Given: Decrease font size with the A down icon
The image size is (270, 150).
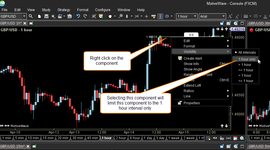Looking at the screenshot, I should pos(237,16).
